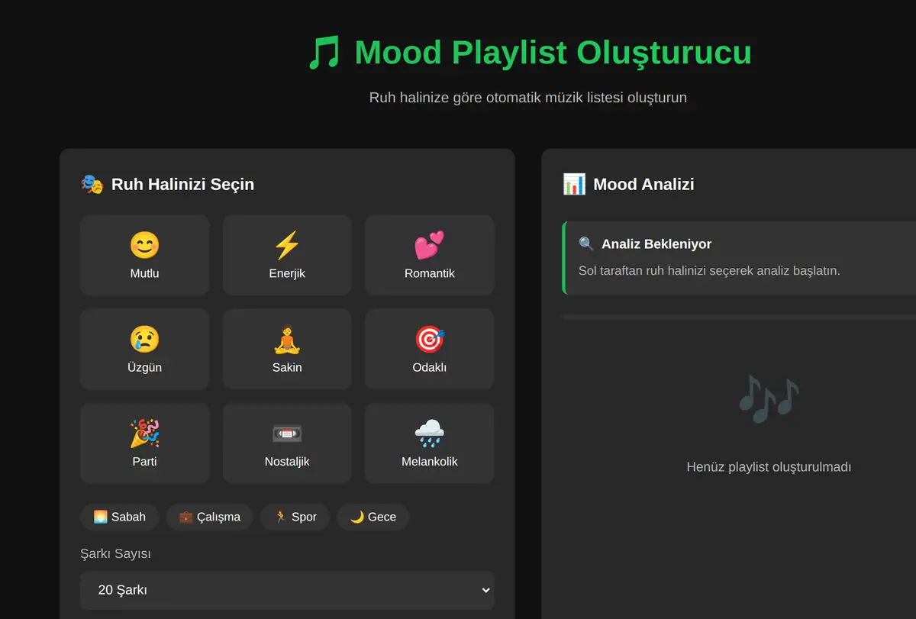Pick the Odaklı mood card
Image resolution: width=916 pixels, height=619 pixels.
pos(430,349)
